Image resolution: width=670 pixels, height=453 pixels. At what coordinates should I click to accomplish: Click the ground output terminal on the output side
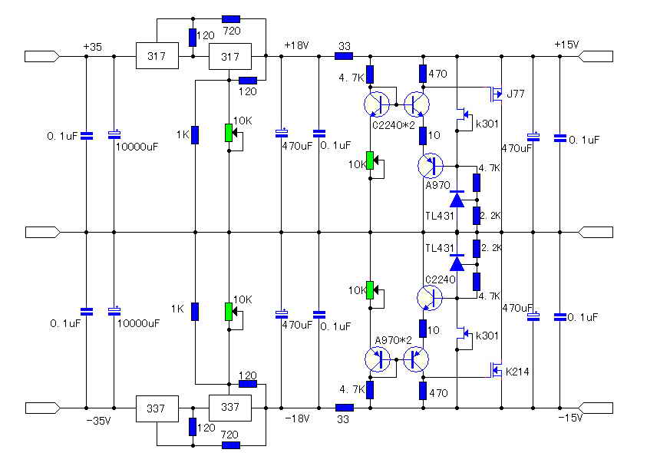(596, 233)
